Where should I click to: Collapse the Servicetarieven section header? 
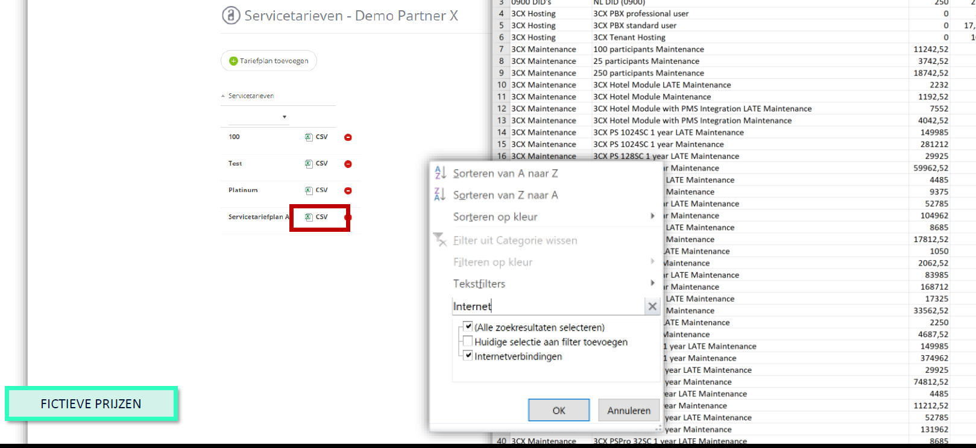pos(248,96)
